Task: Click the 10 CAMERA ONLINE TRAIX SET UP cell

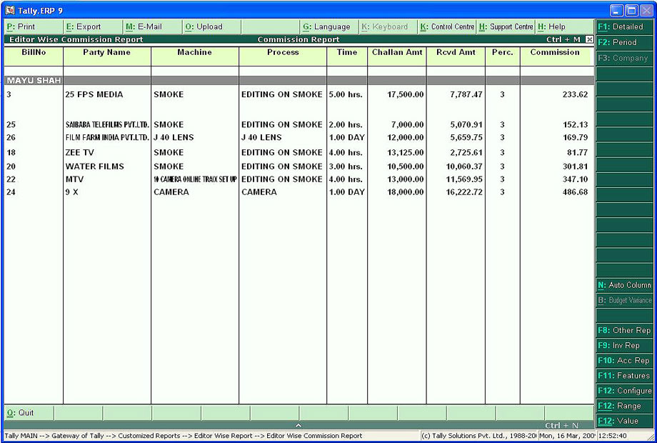Action: tap(195, 179)
